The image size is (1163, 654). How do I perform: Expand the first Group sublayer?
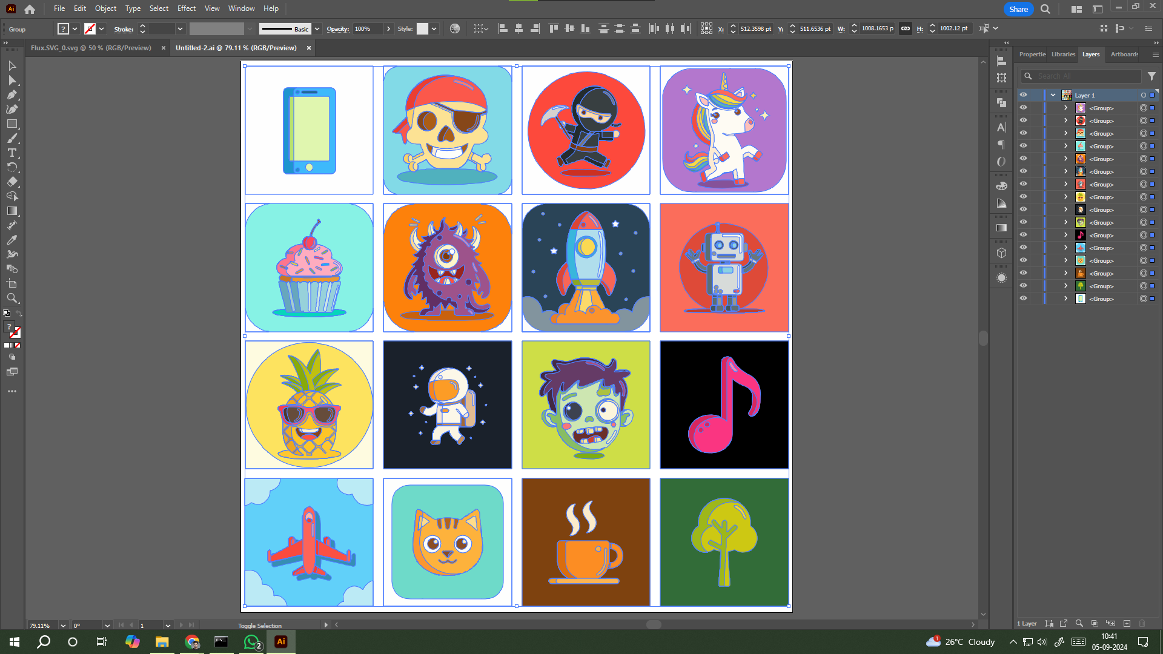pos(1065,108)
